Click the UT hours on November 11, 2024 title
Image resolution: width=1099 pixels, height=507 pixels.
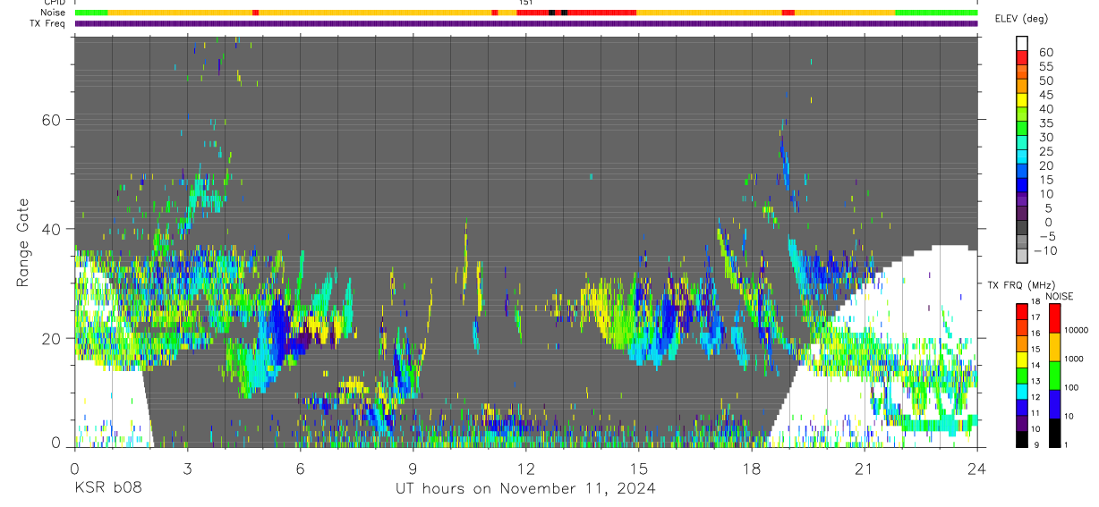point(525,488)
